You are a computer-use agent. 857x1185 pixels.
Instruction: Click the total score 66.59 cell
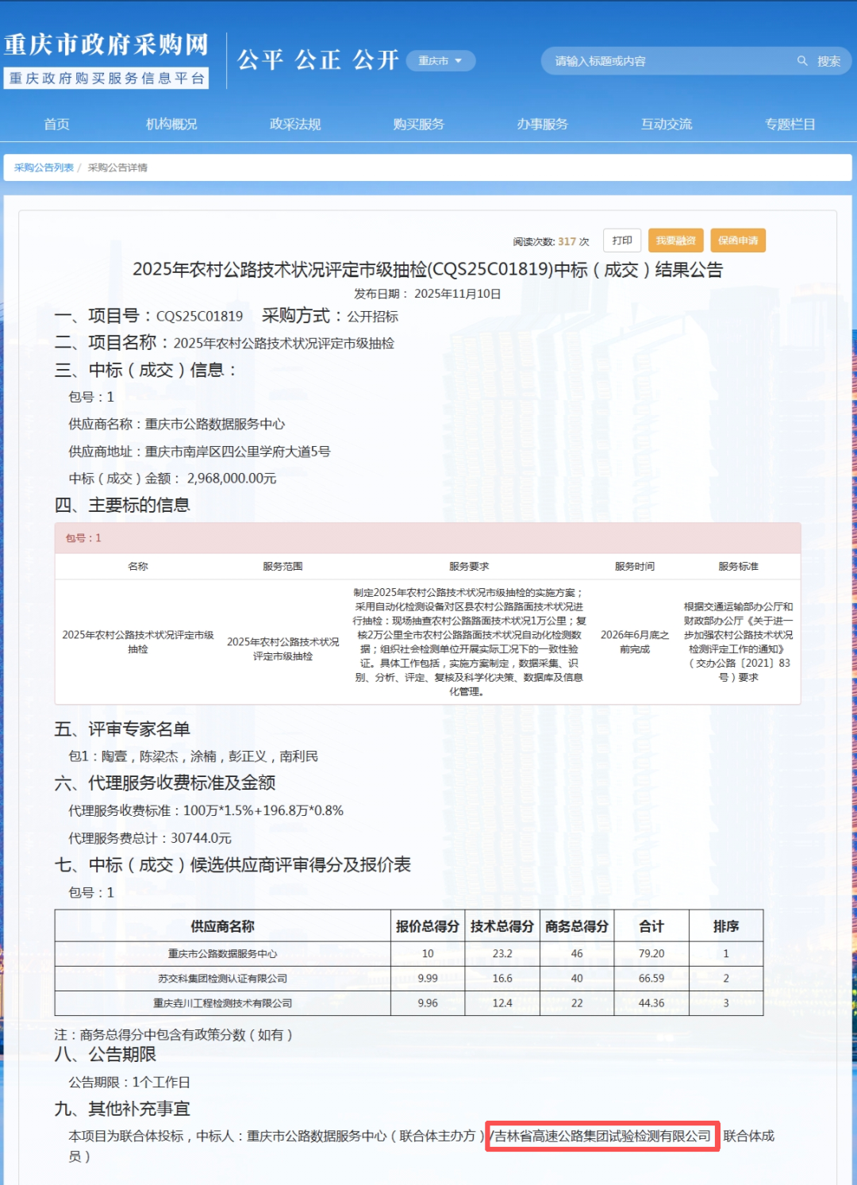651,979
